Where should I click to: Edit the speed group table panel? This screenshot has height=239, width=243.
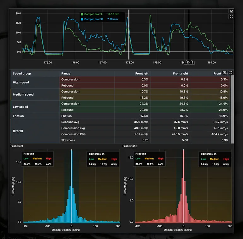(x=224, y=73)
